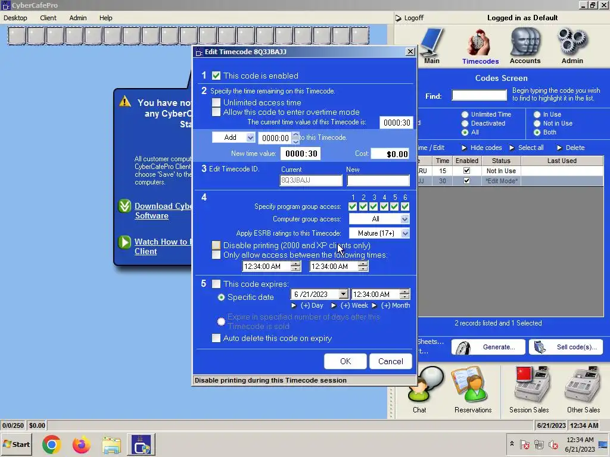
Task: Adjust time-to-add spinner arrows
Action: (x=295, y=138)
